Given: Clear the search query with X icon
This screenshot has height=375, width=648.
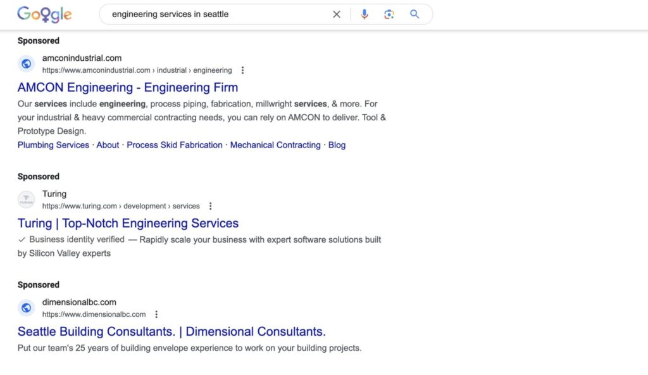Looking at the screenshot, I should [337, 15].
